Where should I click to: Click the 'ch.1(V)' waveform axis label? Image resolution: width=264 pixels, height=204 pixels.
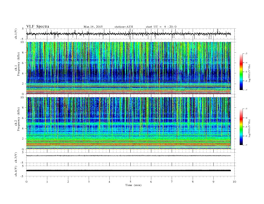pyautogui.click(x=16, y=34)
